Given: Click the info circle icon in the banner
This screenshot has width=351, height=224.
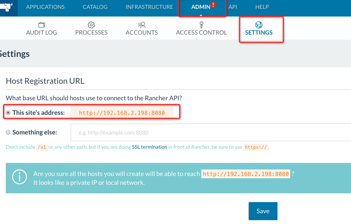Looking at the screenshot, I should click(20, 177).
